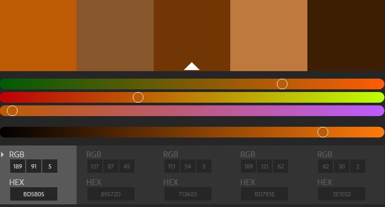Image resolution: width=385 pixels, height=207 pixels.
Task: Click the white base color triangle marker
Action: click(192, 66)
